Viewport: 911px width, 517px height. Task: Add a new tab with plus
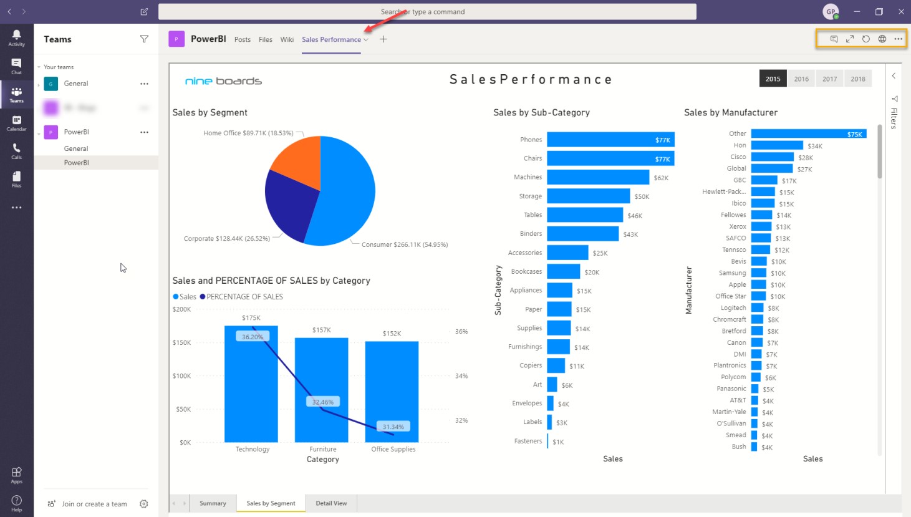[383, 39]
